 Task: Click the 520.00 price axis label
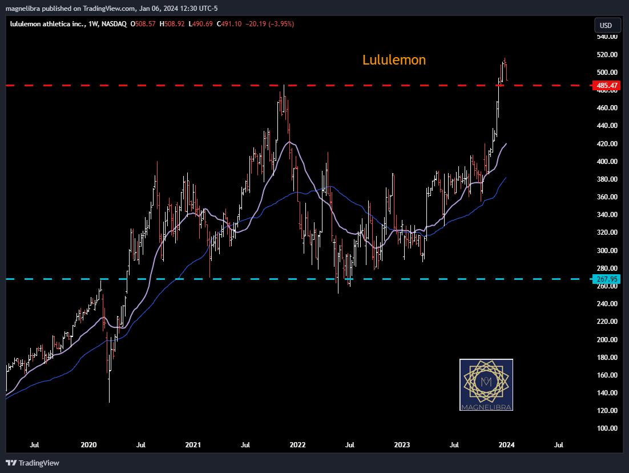point(607,55)
